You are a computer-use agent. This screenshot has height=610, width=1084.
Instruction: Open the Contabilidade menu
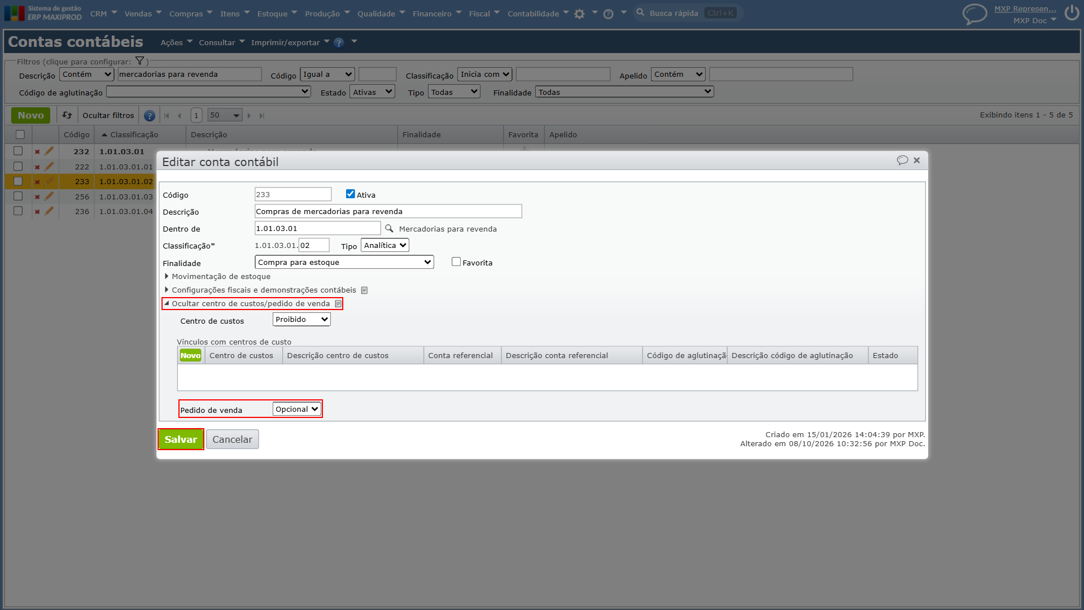tap(538, 14)
